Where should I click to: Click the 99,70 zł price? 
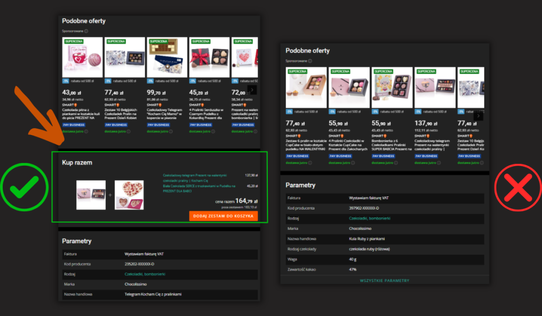pyautogui.click(x=156, y=93)
